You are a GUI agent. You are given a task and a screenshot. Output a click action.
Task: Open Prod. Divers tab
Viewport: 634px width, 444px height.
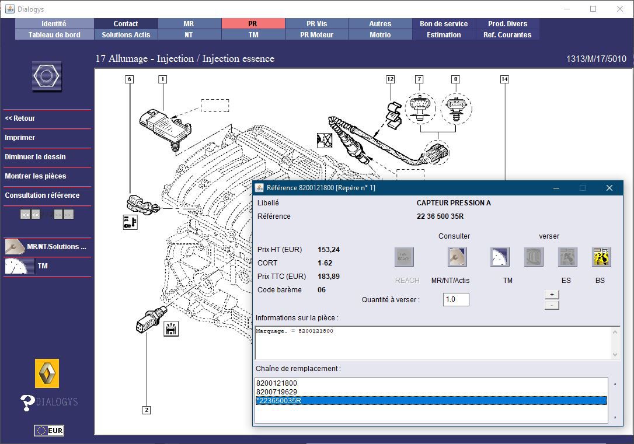507,24
